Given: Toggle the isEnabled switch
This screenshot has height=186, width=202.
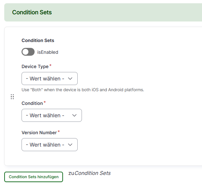Looking at the screenshot, I should tap(28, 52).
